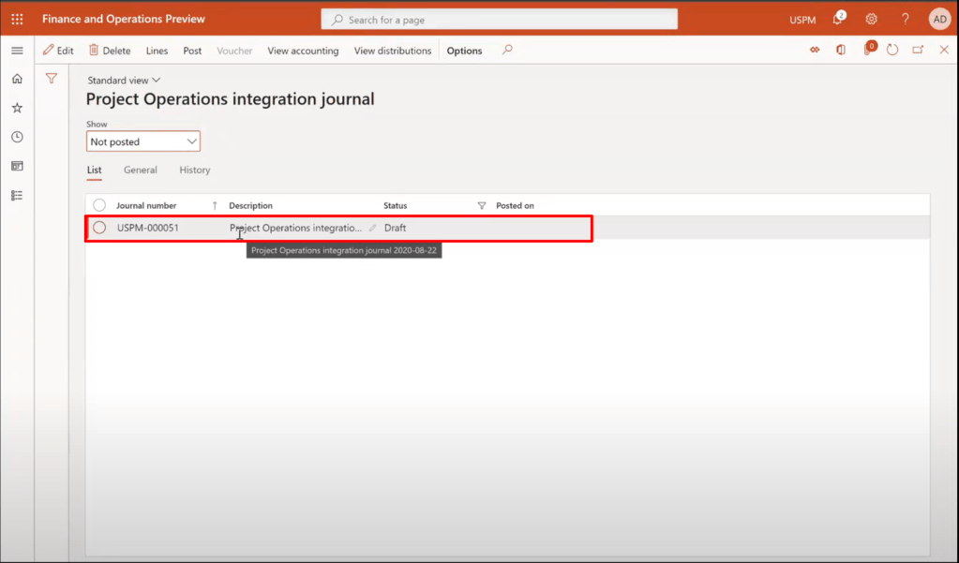Viewport: 959px width, 563px height.
Task: Open Workspaces icon in left sidebar
Action: pyautogui.click(x=17, y=166)
